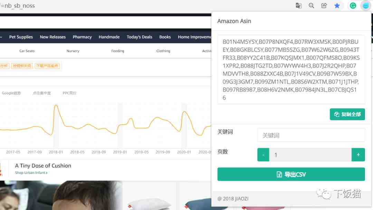Image resolution: width=373 pixels, height=210 pixels.
Task: Switch to the Google趋势 chart tab
Action: click(11, 93)
